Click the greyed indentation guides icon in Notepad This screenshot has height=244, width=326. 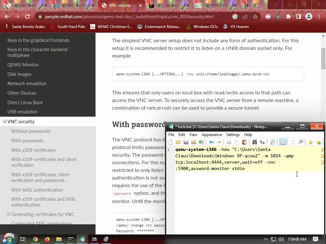click(x=293, y=142)
